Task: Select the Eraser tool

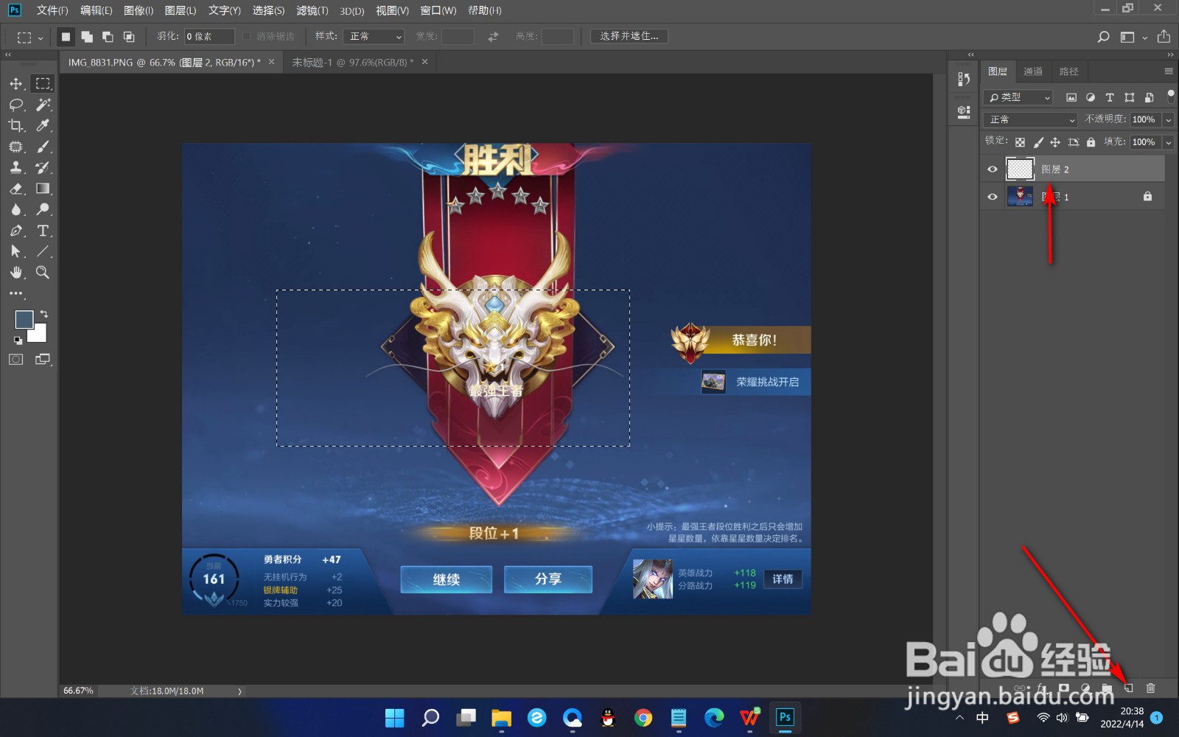Action: [15, 189]
